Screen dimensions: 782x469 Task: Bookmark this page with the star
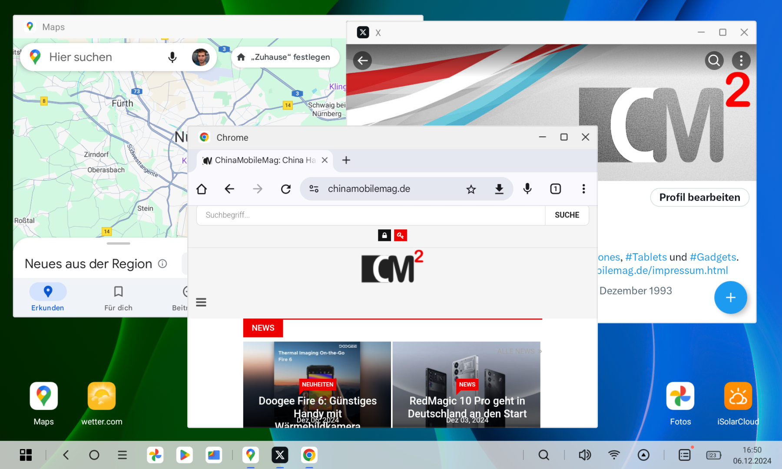coord(471,189)
